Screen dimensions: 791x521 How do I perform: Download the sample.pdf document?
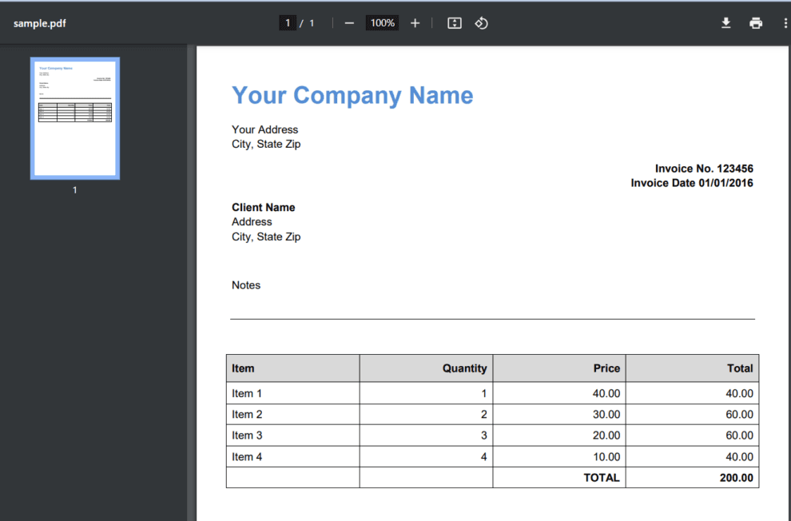click(x=725, y=22)
